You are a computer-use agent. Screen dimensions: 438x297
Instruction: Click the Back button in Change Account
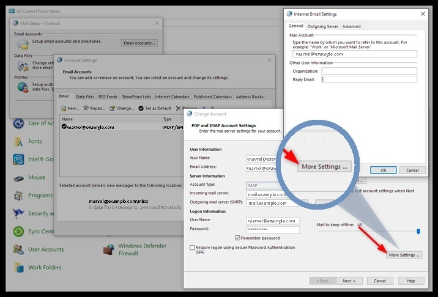pyautogui.click(x=322, y=281)
